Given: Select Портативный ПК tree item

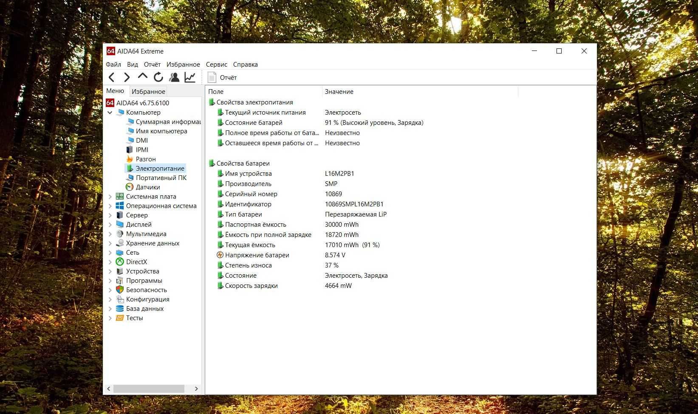Looking at the screenshot, I should [x=161, y=178].
